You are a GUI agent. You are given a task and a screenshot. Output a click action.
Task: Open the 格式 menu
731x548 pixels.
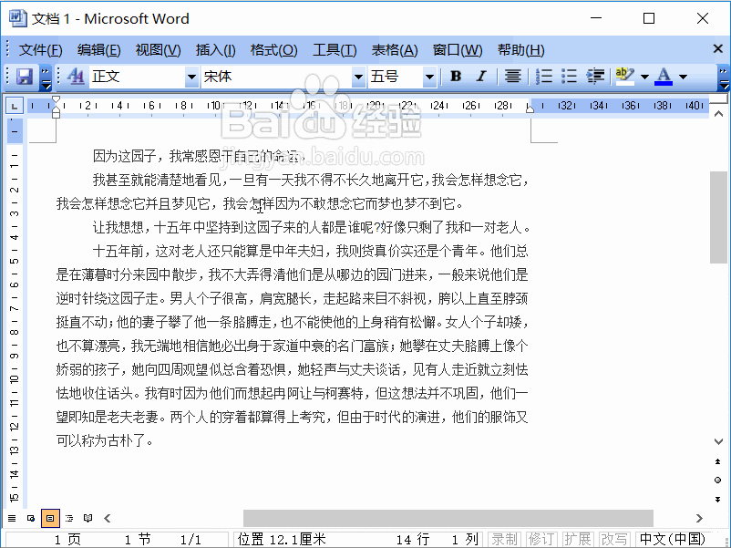tap(273, 49)
